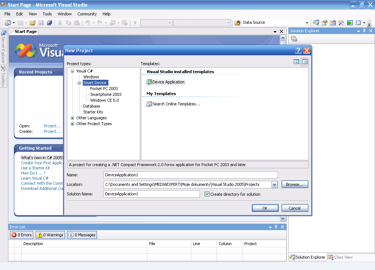The width and height of the screenshot is (375, 270).
Task: Open the Server Explorer side tab
Action: [x=3, y=46]
